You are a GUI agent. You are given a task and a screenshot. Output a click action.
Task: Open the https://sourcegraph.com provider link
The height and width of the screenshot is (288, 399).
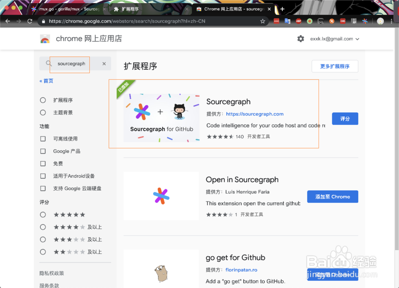[255, 114]
